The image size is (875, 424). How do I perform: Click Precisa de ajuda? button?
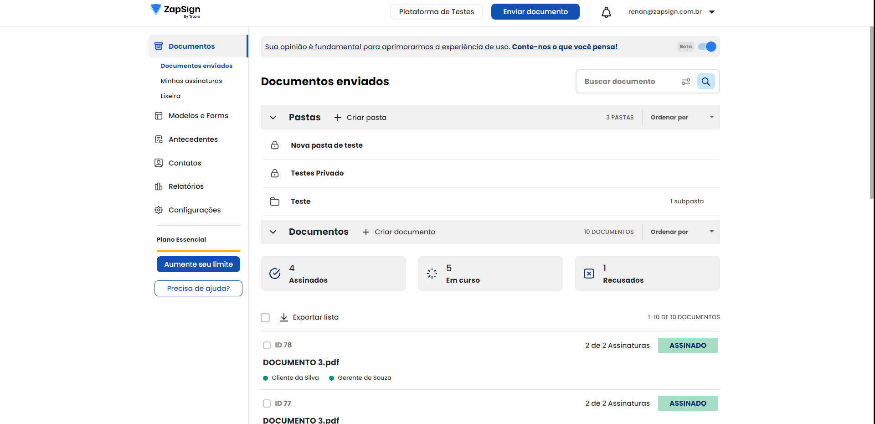click(x=198, y=289)
